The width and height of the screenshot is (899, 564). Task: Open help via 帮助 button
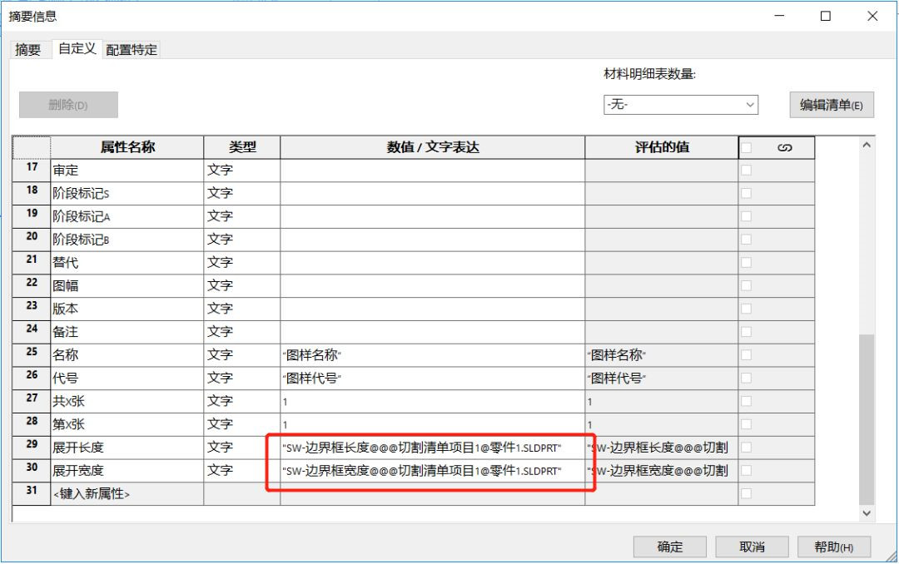833,547
